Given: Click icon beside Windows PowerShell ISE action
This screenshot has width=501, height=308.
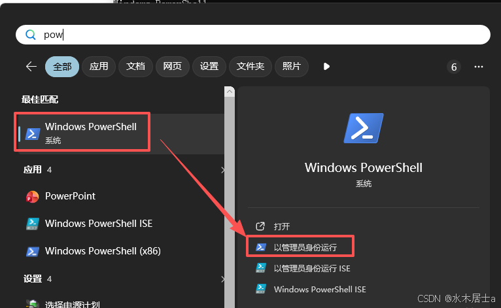Looking at the screenshot, I should [261, 289].
